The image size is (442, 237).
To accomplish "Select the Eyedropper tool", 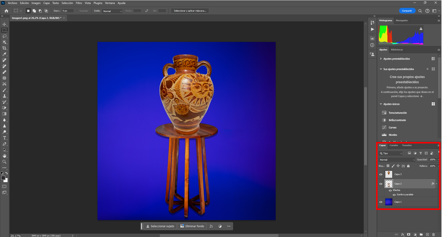I will [x=4, y=54].
